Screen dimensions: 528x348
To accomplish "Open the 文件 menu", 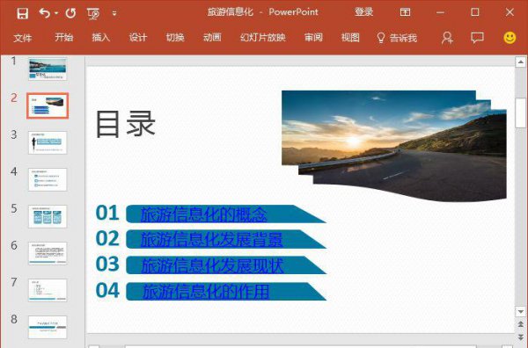I will [x=23, y=38].
